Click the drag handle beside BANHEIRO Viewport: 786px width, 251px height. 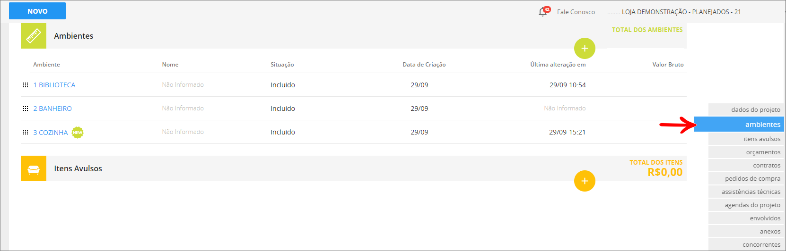coord(26,109)
